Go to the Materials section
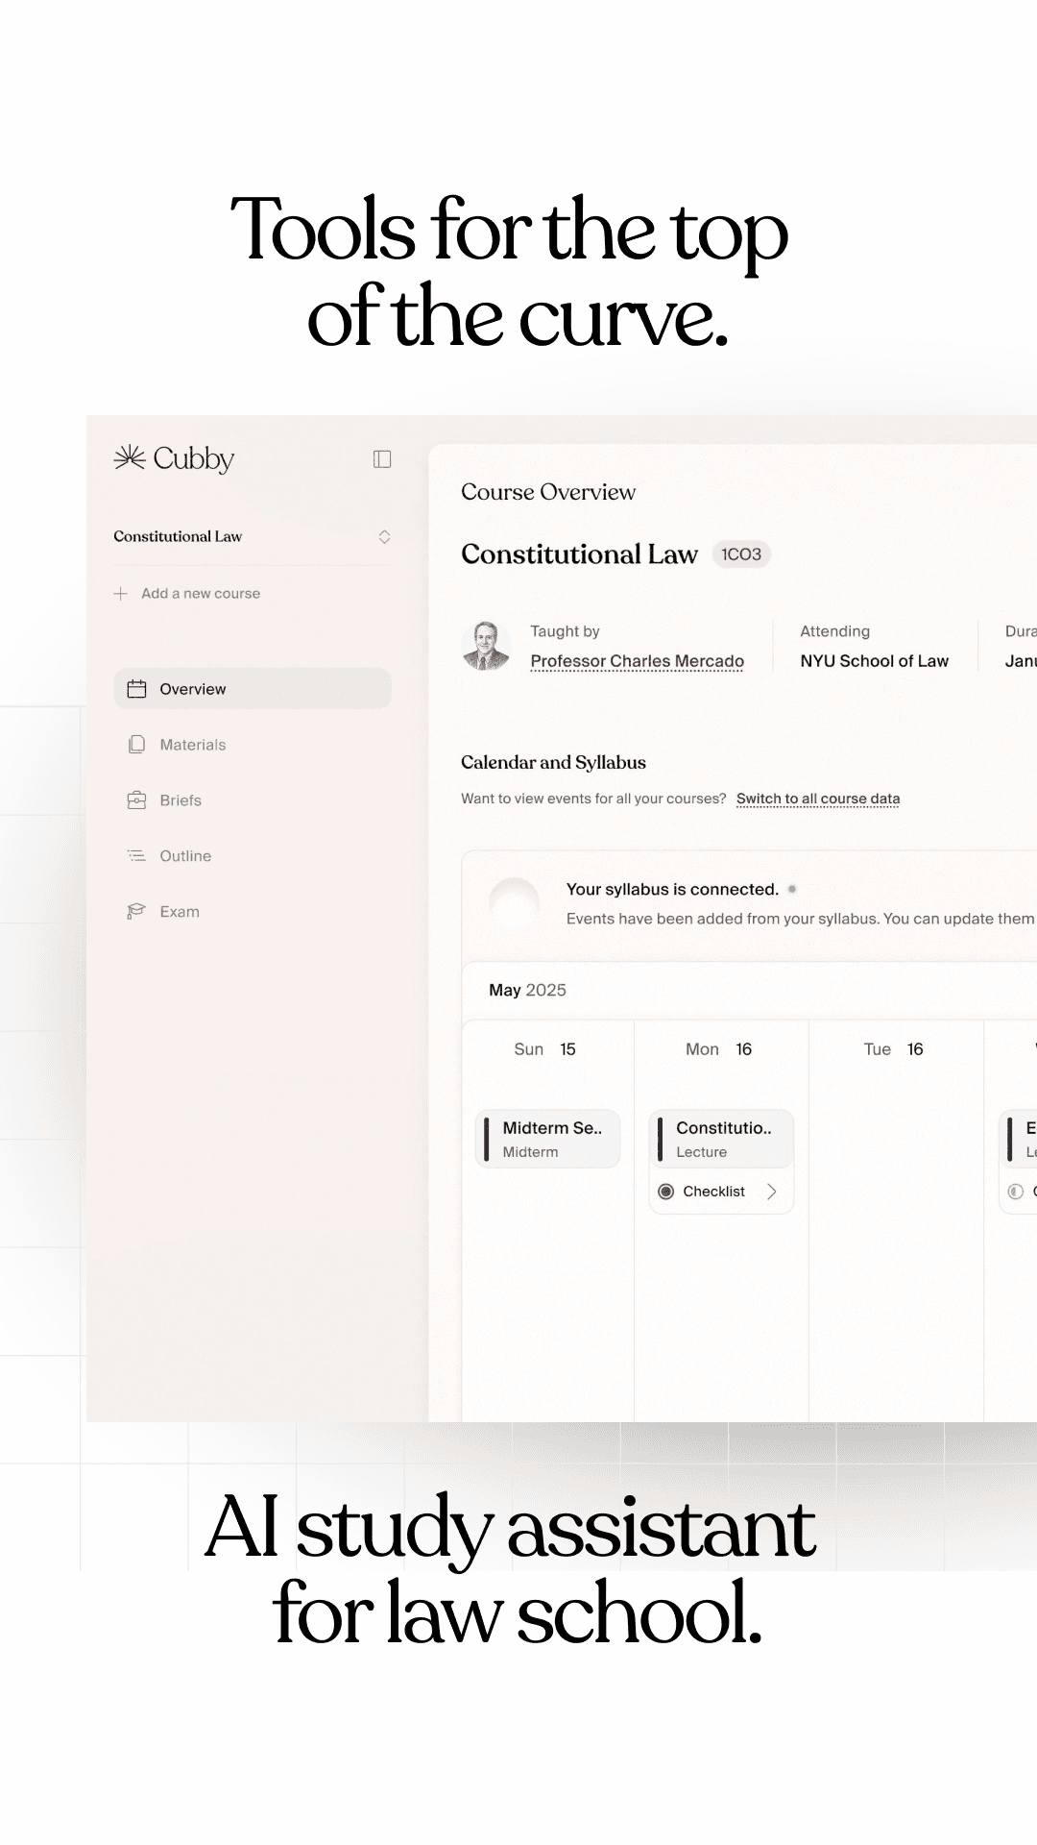Image resolution: width=1037 pixels, height=1845 pixels. [192, 745]
